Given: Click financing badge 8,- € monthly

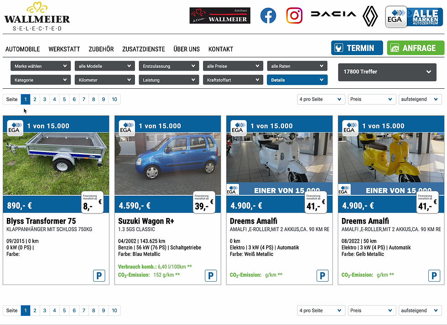Looking at the screenshot, I should [92, 203].
